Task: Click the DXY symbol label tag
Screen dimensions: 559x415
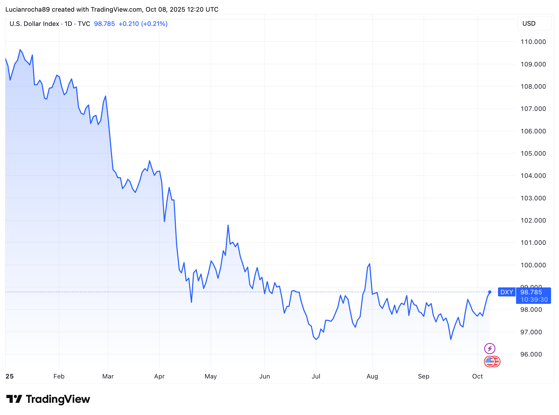Action: click(x=506, y=292)
